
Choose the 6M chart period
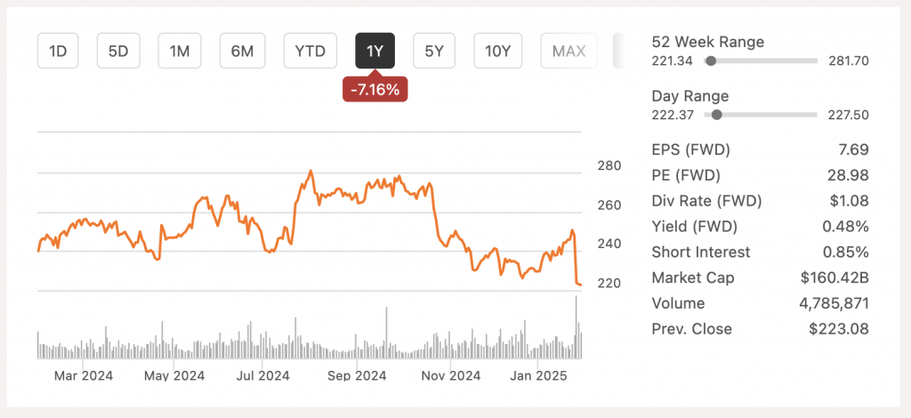(242, 51)
